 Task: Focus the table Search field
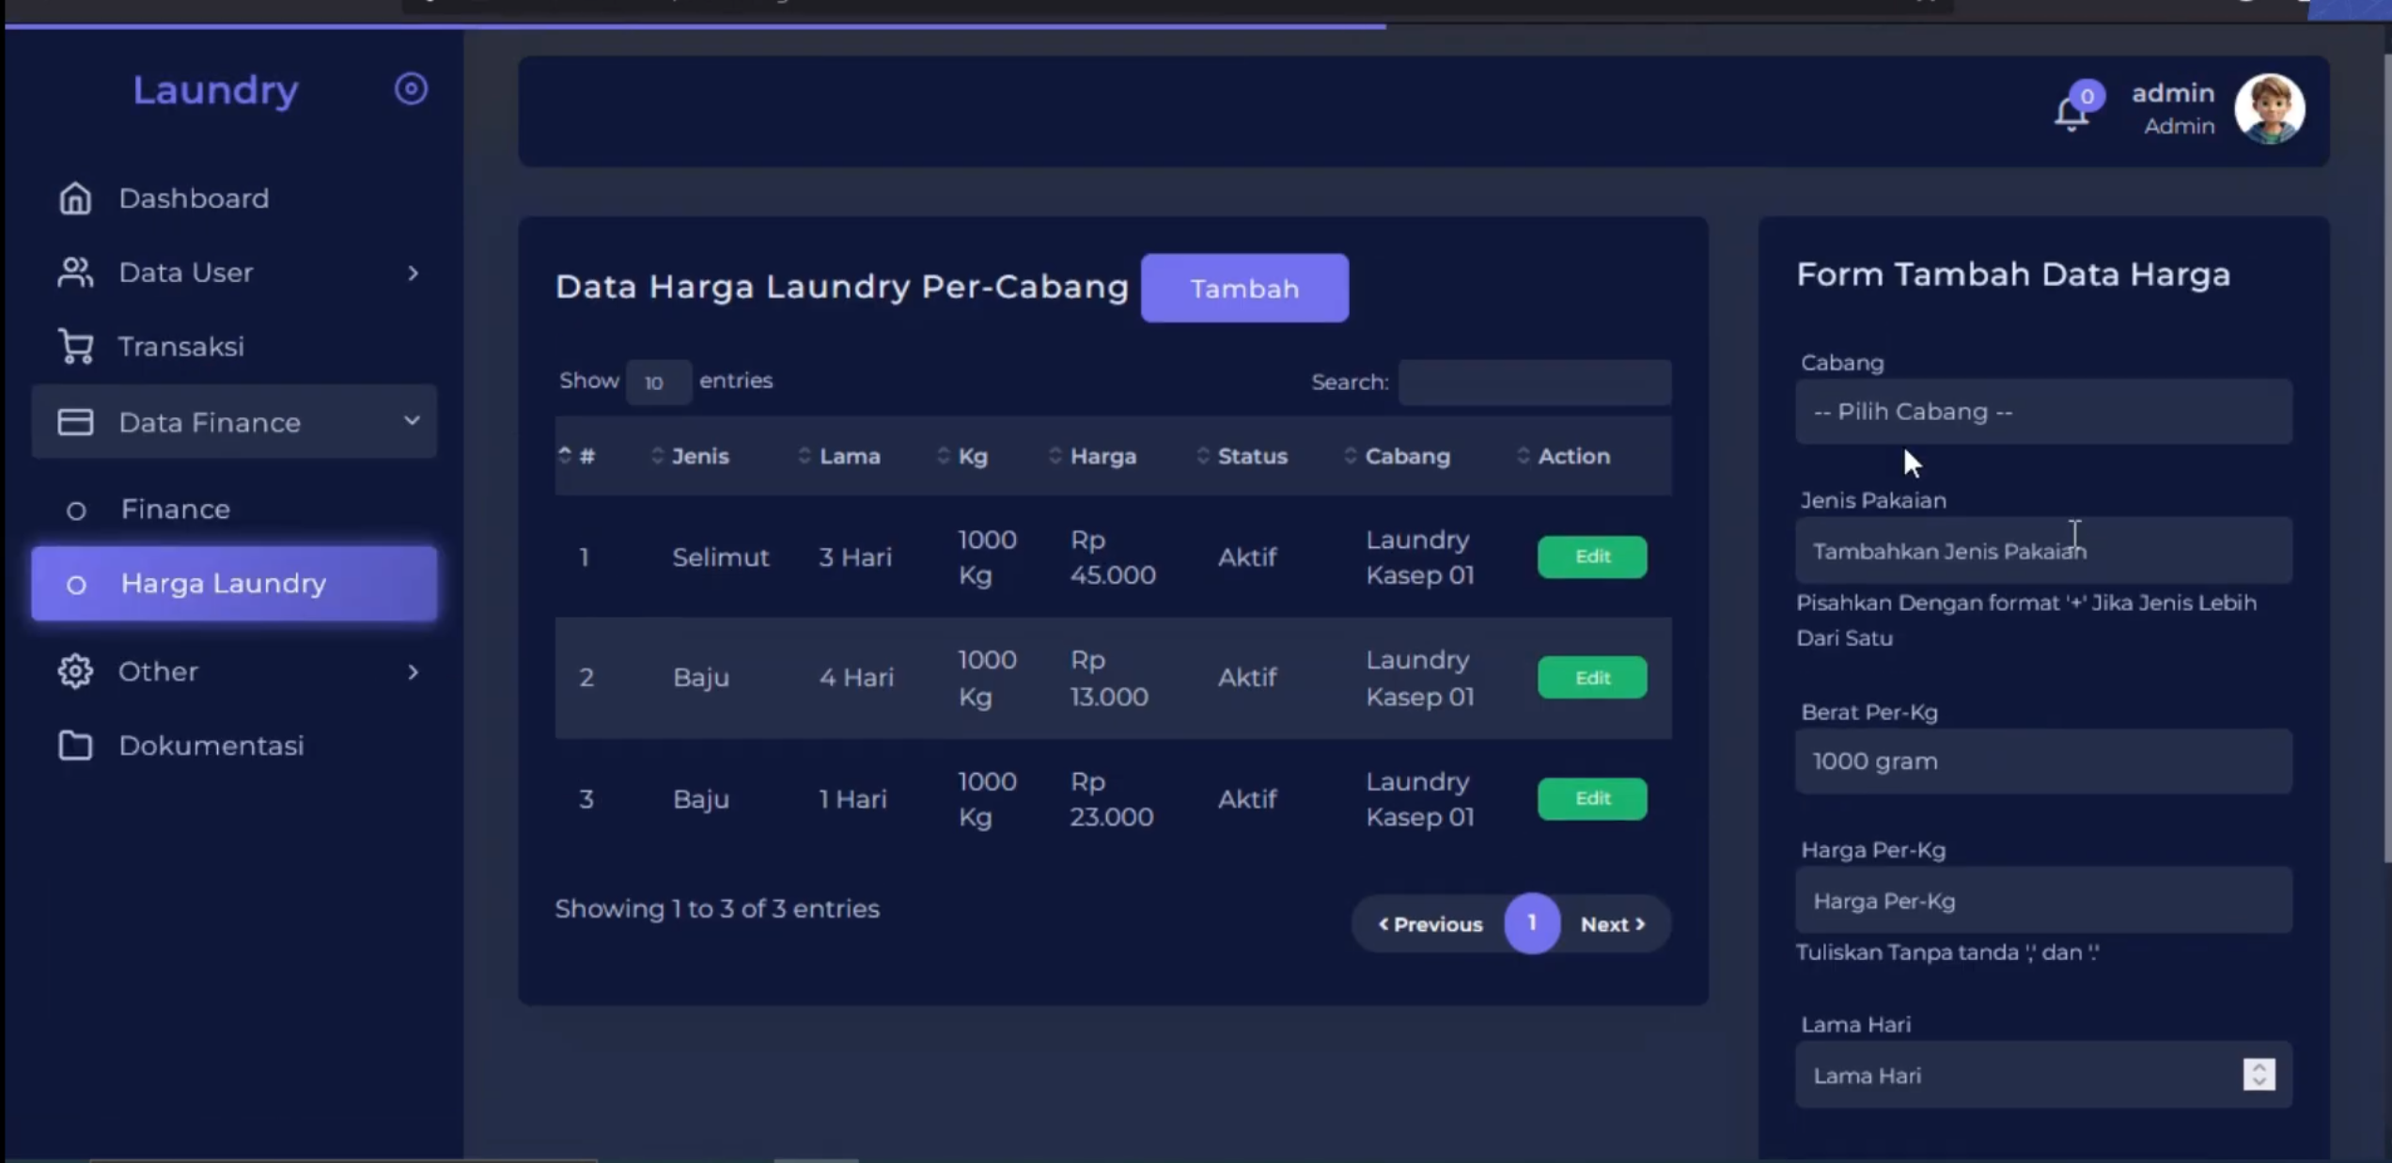click(1535, 383)
